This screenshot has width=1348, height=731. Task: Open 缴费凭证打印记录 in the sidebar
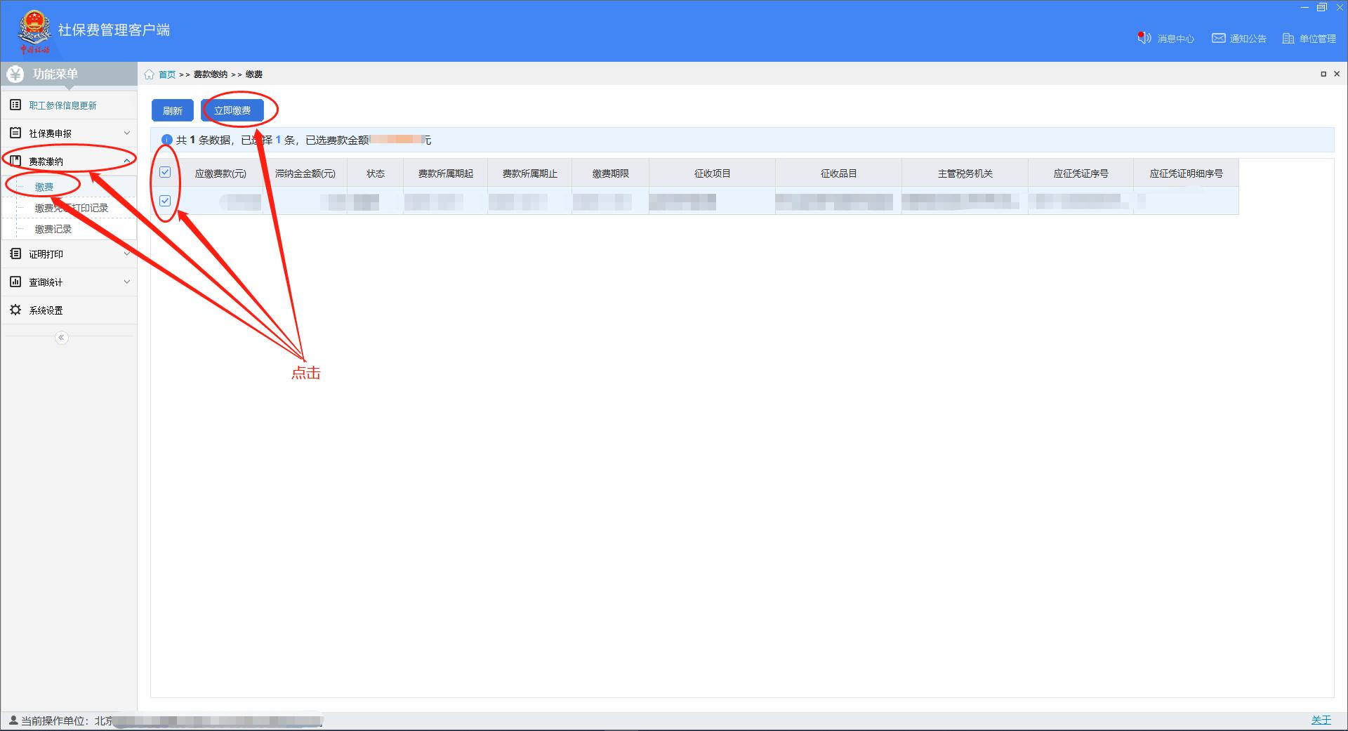72,208
